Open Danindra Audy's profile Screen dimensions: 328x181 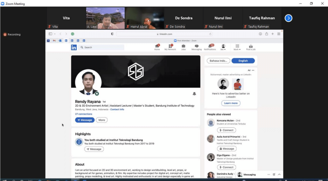coord(225,174)
